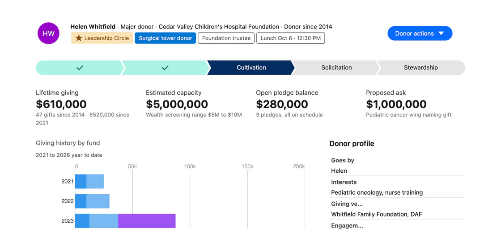Click the 2021 year axis label

pos(68,181)
